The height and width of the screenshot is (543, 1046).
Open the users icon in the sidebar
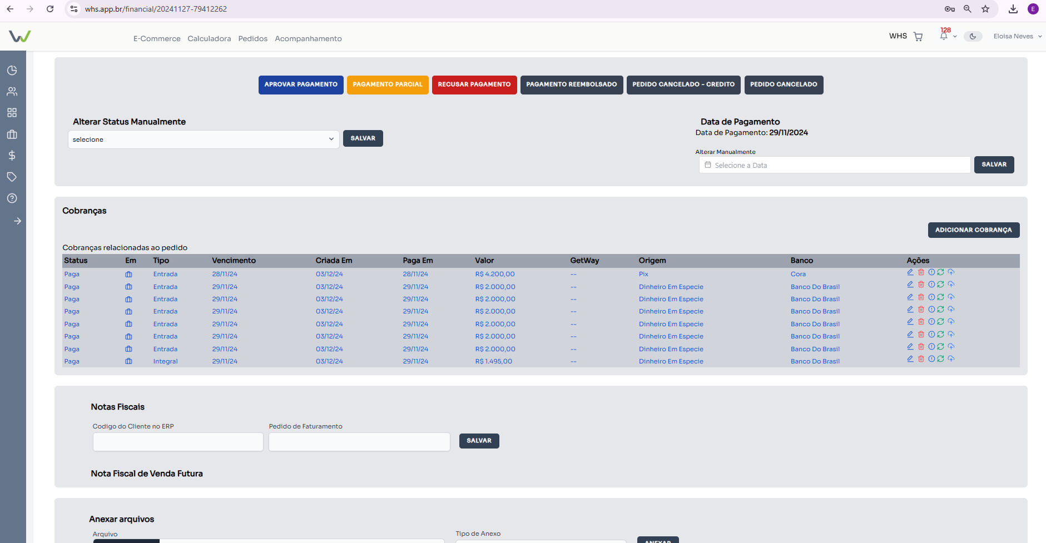pyautogui.click(x=12, y=92)
